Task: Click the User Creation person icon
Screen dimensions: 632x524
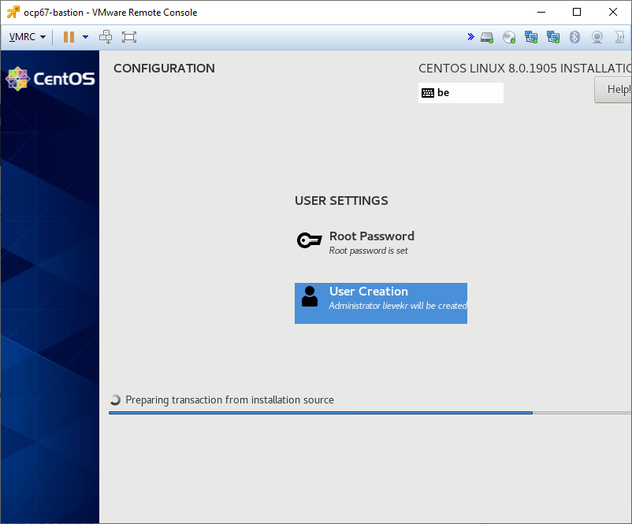Action: pyautogui.click(x=310, y=296)
